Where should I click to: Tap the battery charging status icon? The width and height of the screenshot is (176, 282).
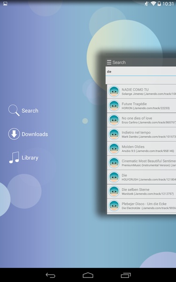pyautogui.click(x=159, y=4)
